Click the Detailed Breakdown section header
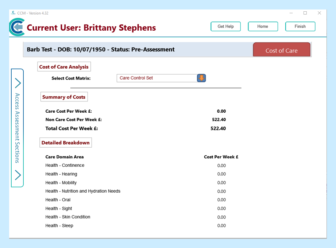 (66, 143)
